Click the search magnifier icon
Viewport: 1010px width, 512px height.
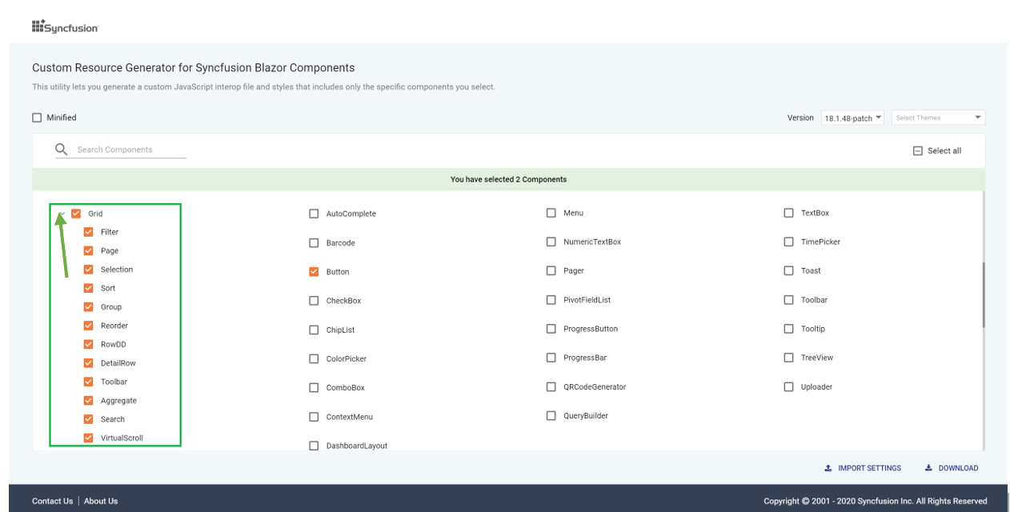point(61,149)
